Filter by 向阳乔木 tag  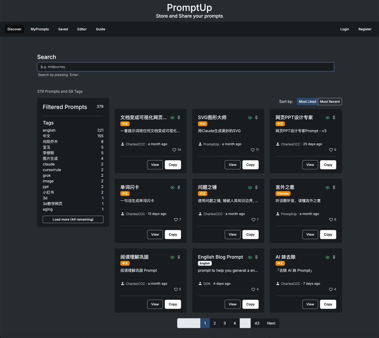[x=73, y=142]
